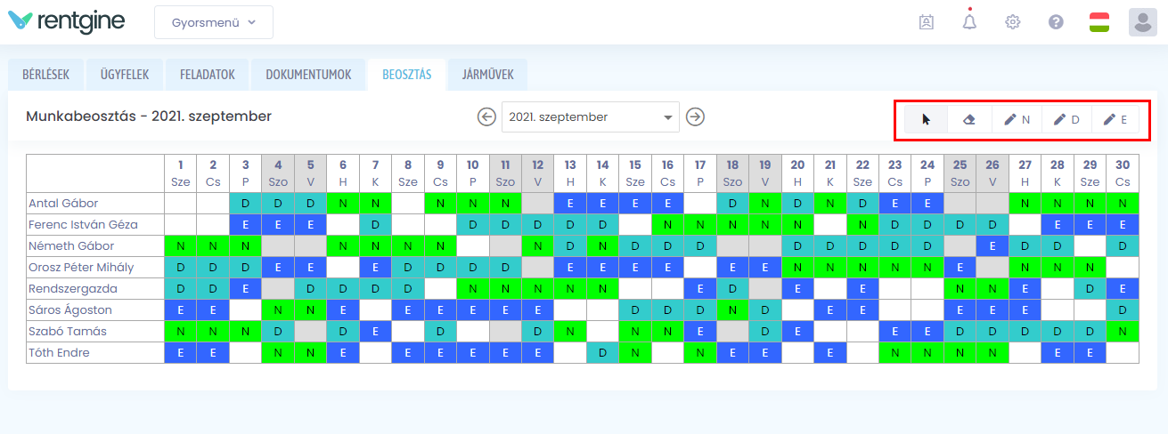1168x434 pixels.
Task: Switch to the JÁRMŰVEK tab
Action: (487, 75)
